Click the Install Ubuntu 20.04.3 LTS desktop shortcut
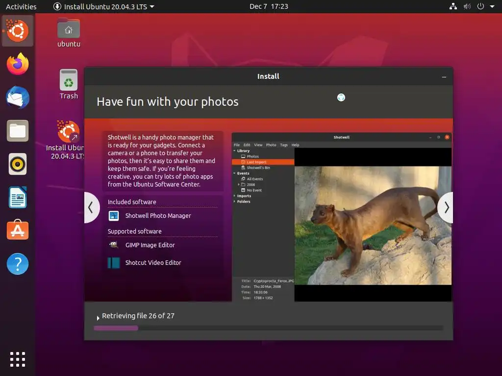502x376 pixels. tap(68, 140)
